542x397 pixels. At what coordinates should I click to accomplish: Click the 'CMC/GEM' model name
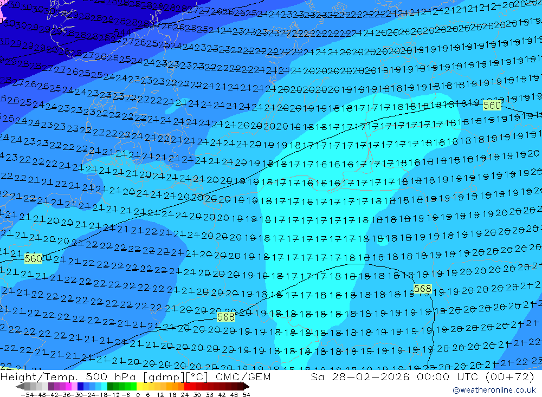(243, 376)
